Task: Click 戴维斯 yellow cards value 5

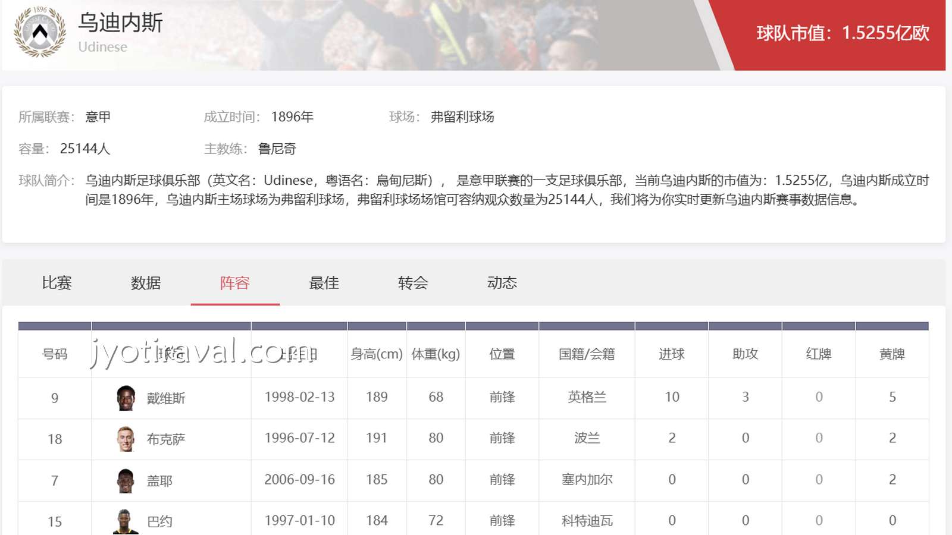Action: pyautogui.click(x=892, y=397)
